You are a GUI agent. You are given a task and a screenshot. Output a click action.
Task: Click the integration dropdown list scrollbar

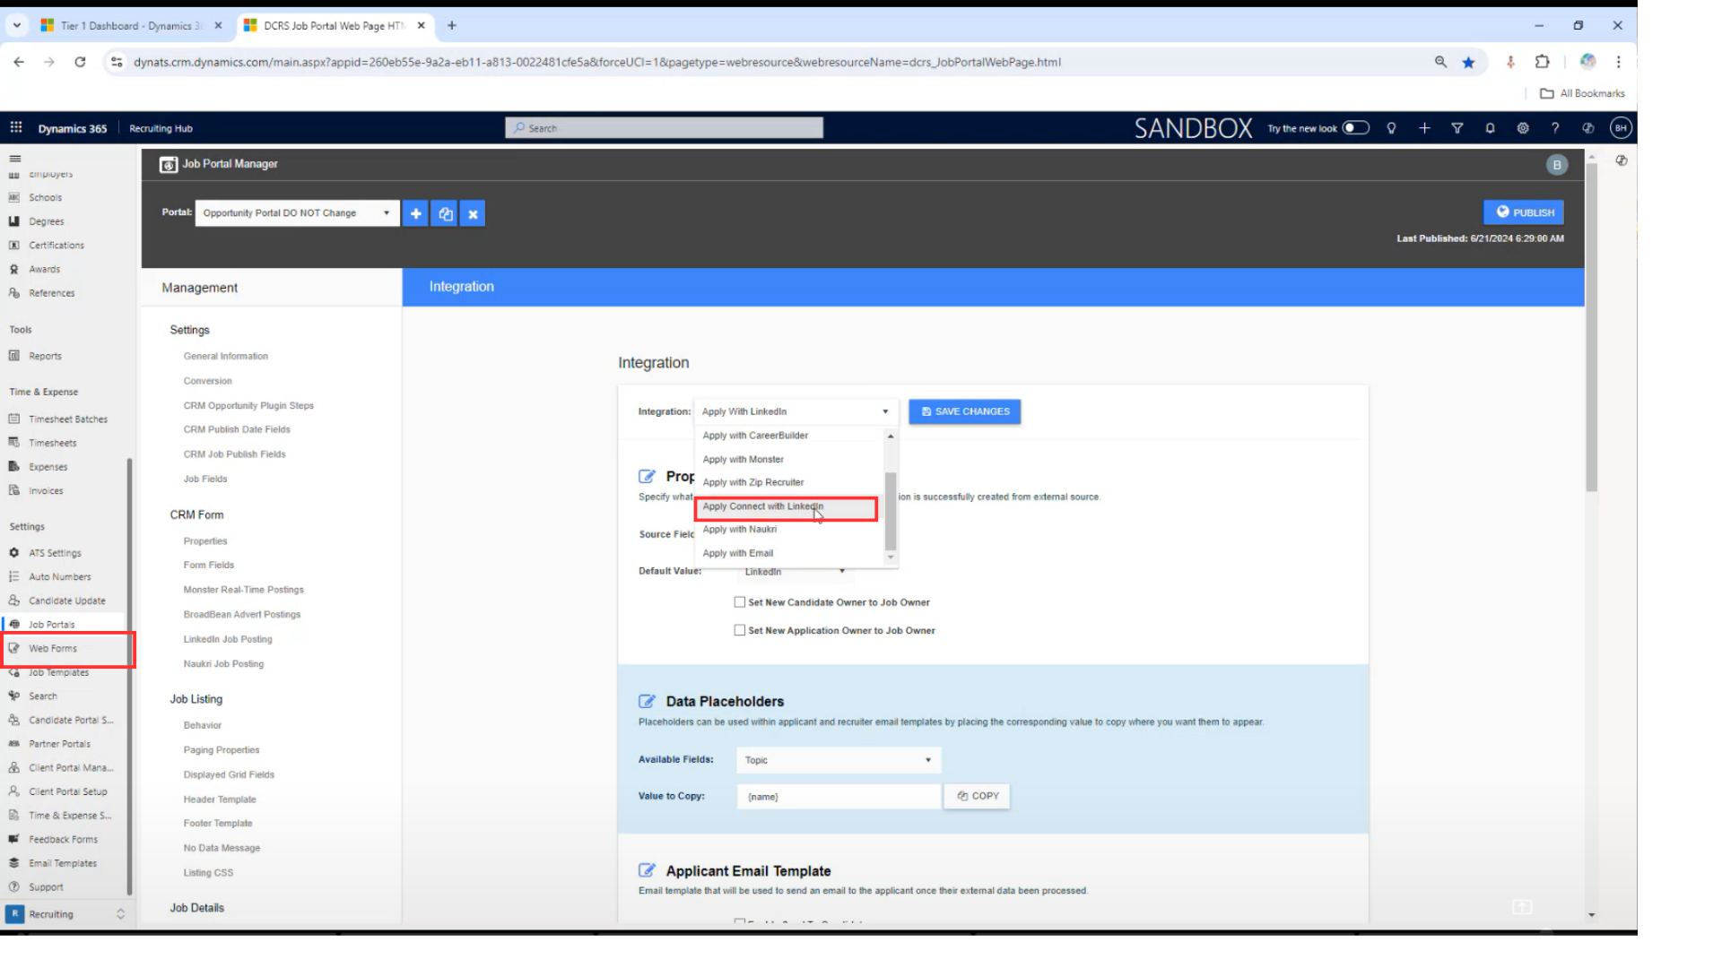coord(891,511)
